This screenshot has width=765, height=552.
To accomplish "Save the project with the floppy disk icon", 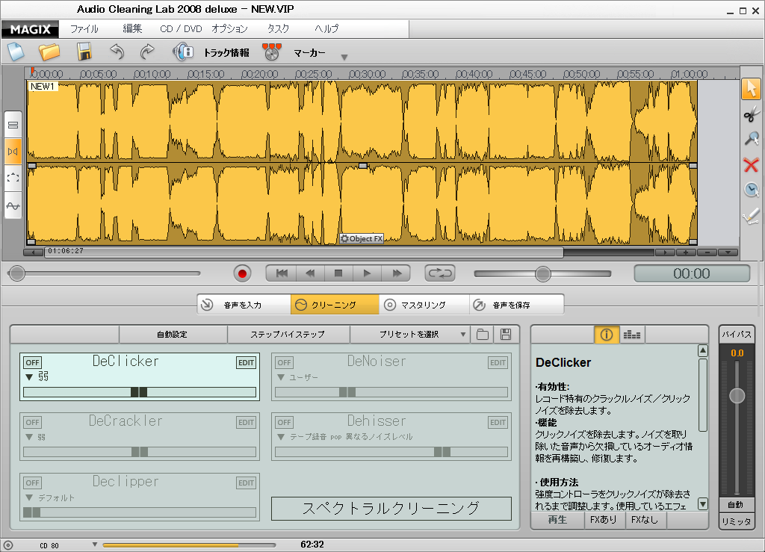I will (84, 52).
